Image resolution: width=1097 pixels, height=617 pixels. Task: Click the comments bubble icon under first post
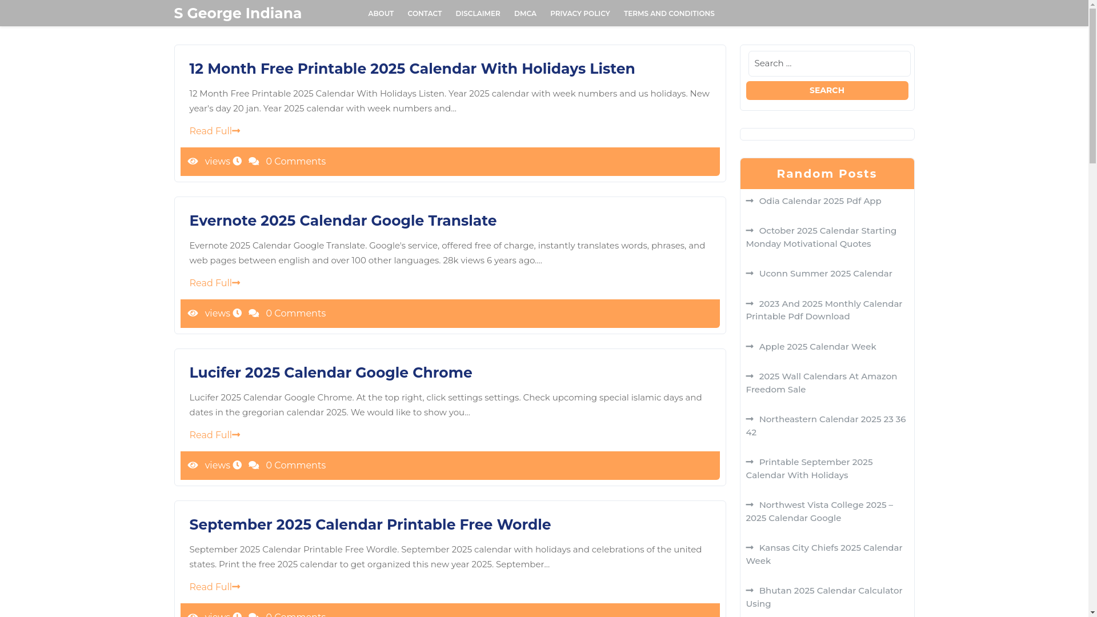click(x=254, y=162)
